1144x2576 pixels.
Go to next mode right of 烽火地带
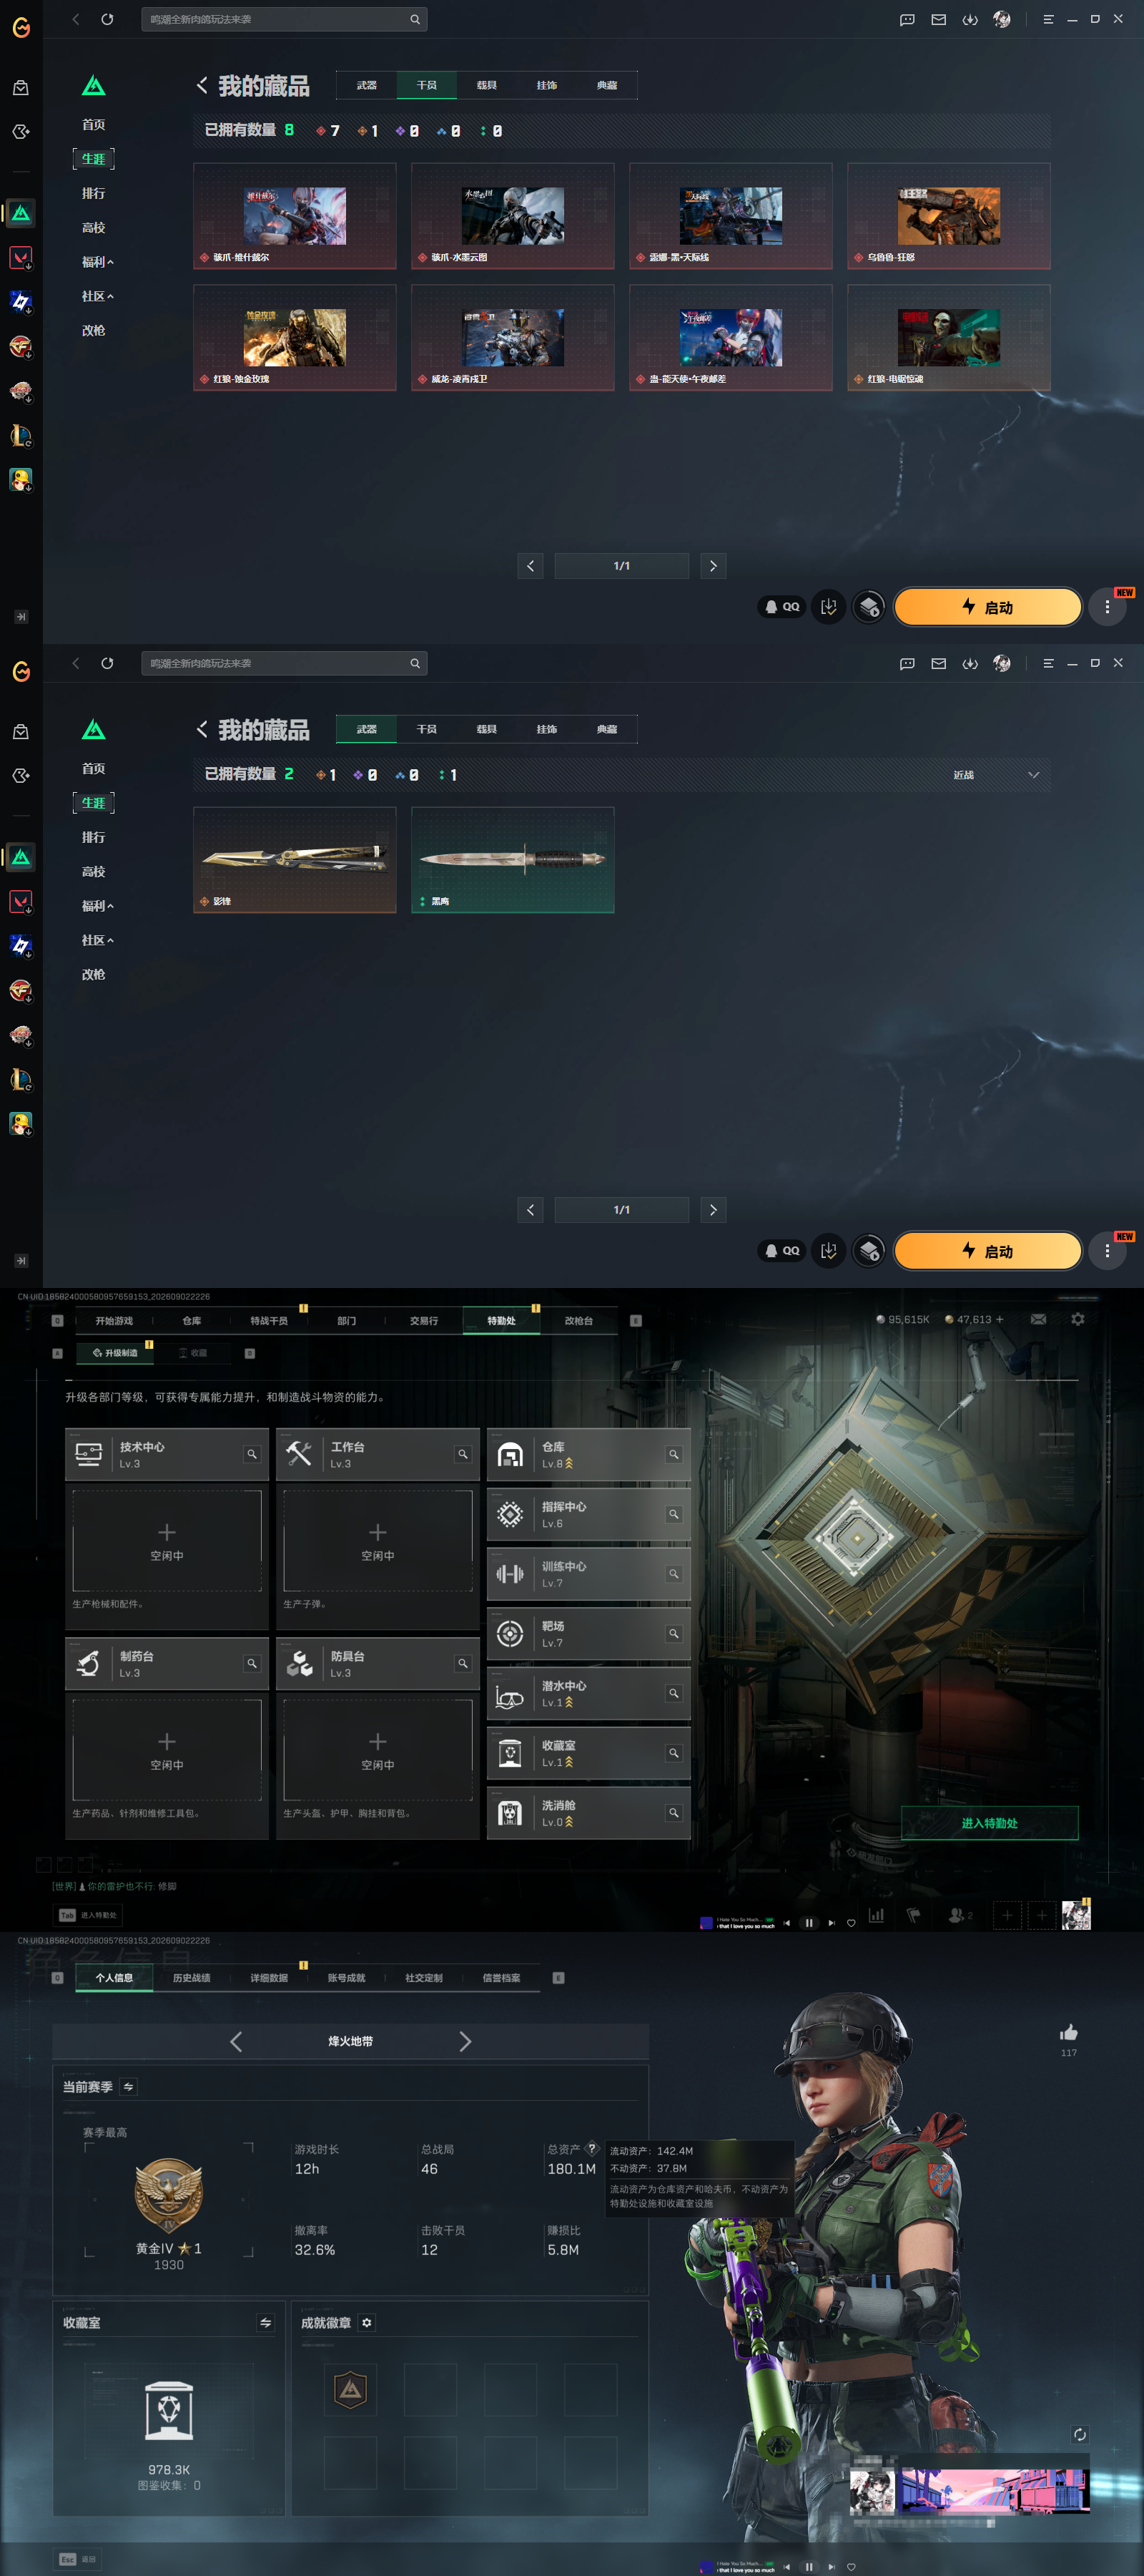click(465, 2041)
